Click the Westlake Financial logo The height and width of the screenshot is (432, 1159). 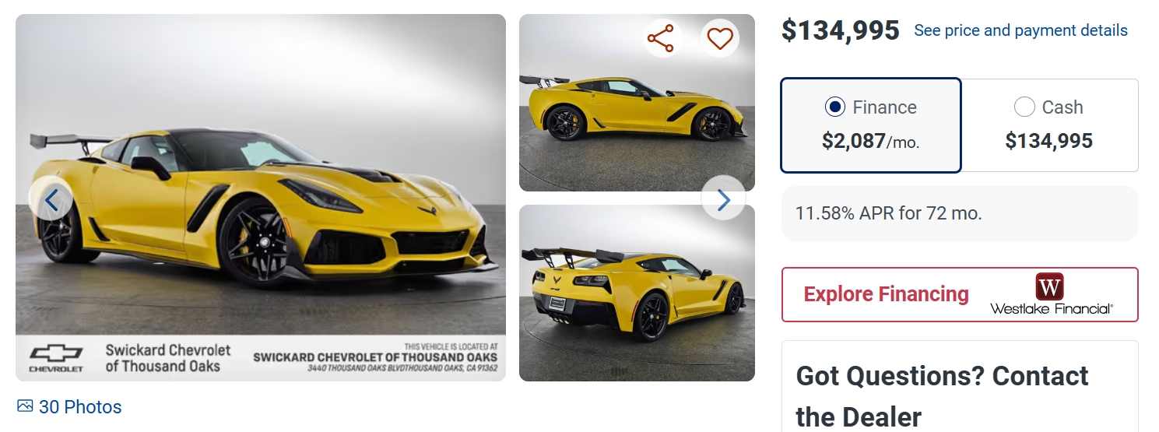(1051, 294)
